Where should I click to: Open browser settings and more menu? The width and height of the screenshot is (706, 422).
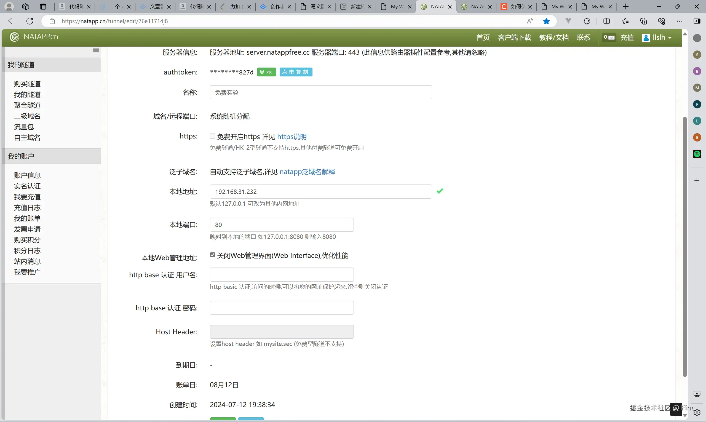coord(680,21)
